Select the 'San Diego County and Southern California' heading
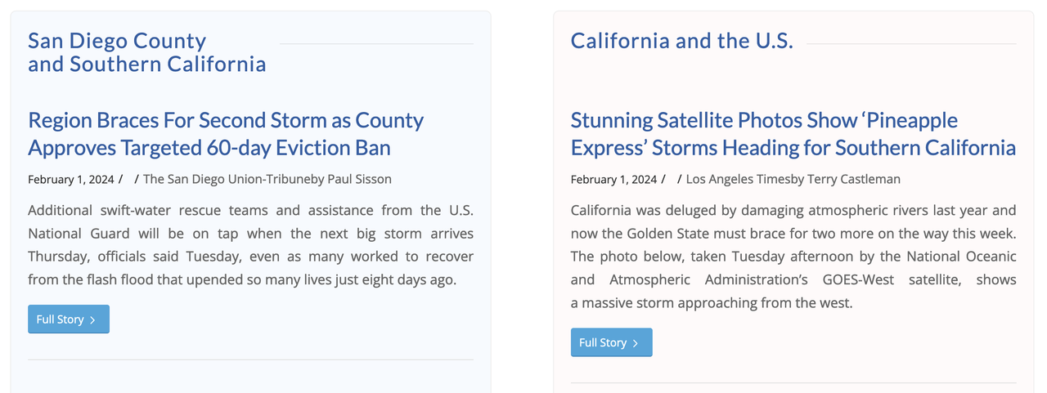Image resolution: width=1047 pixels, height=393 pixels. click(147, 52)
